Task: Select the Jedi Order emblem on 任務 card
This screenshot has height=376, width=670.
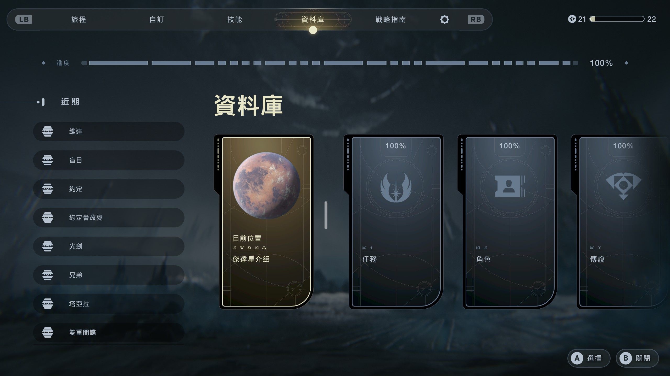Action: (396, 187)
